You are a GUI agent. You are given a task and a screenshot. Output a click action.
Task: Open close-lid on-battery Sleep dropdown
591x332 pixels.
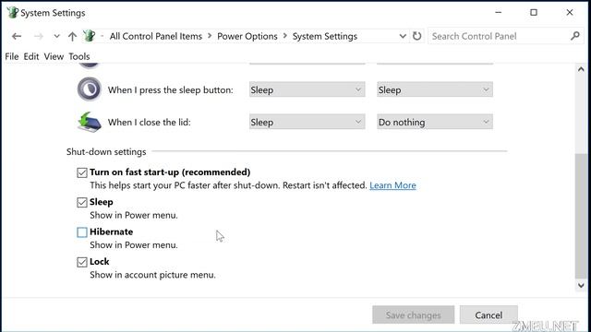307,122
